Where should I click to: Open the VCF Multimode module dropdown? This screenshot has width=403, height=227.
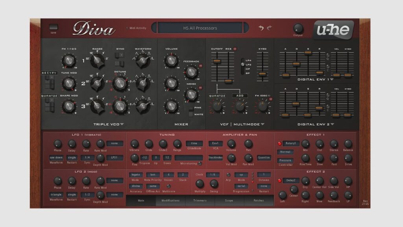tap(263, 124)
